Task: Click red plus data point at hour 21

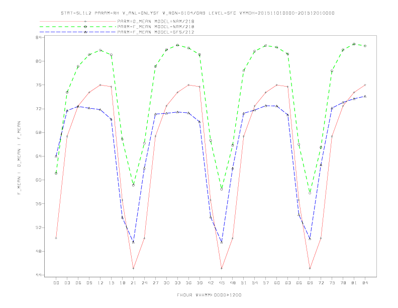Action: (133, 268)
